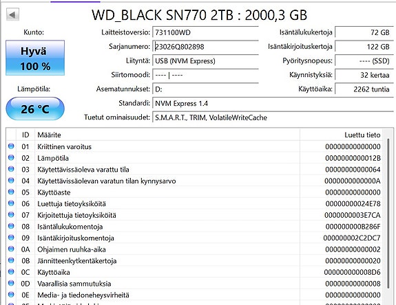Click raw value 000000000008D6
The width and height of the screenshot is (396, 305).
[x=353, y=272]
